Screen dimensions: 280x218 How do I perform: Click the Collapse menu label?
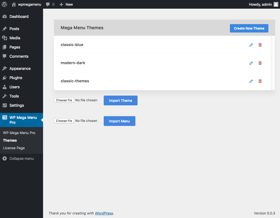point(22,158)
